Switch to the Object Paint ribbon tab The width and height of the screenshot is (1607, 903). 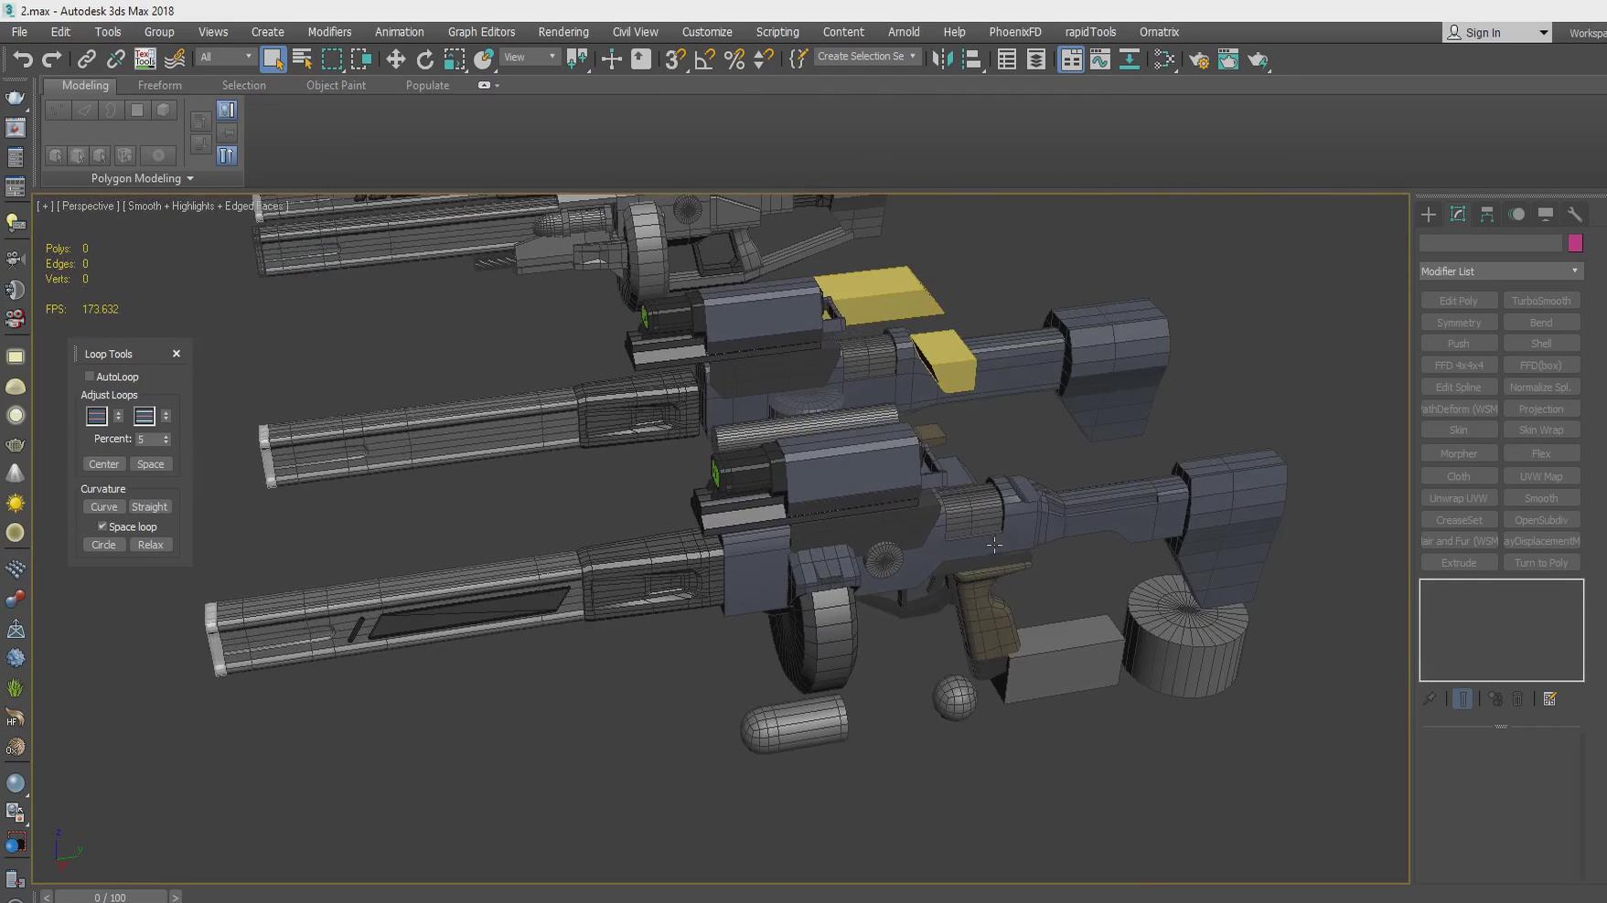point(336,85)
